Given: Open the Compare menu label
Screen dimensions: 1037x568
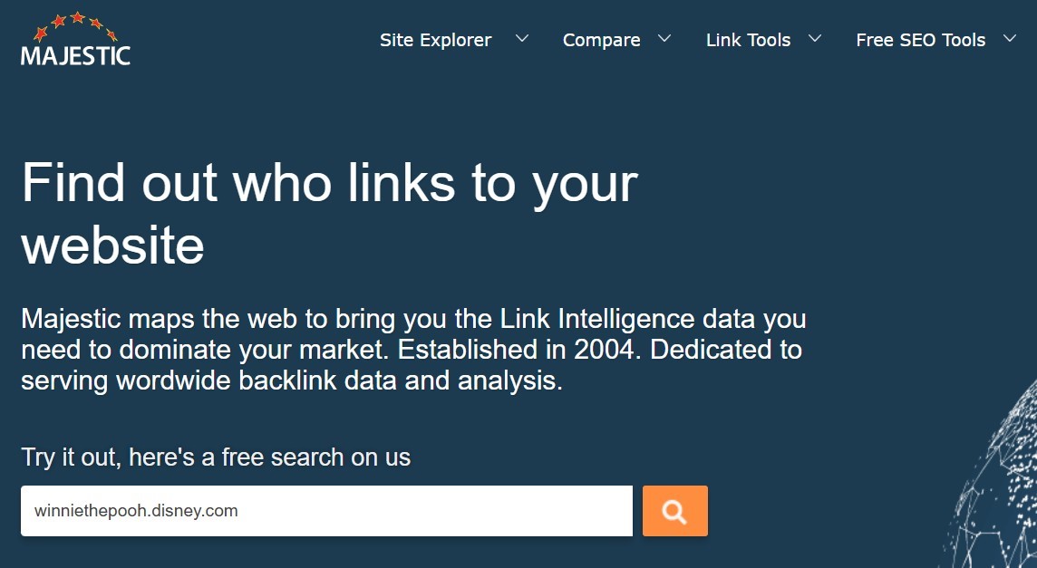Looking at the screenshot, I should [601, 41].
